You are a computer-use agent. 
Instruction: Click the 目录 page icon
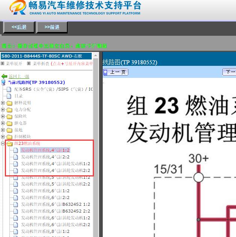9,96
